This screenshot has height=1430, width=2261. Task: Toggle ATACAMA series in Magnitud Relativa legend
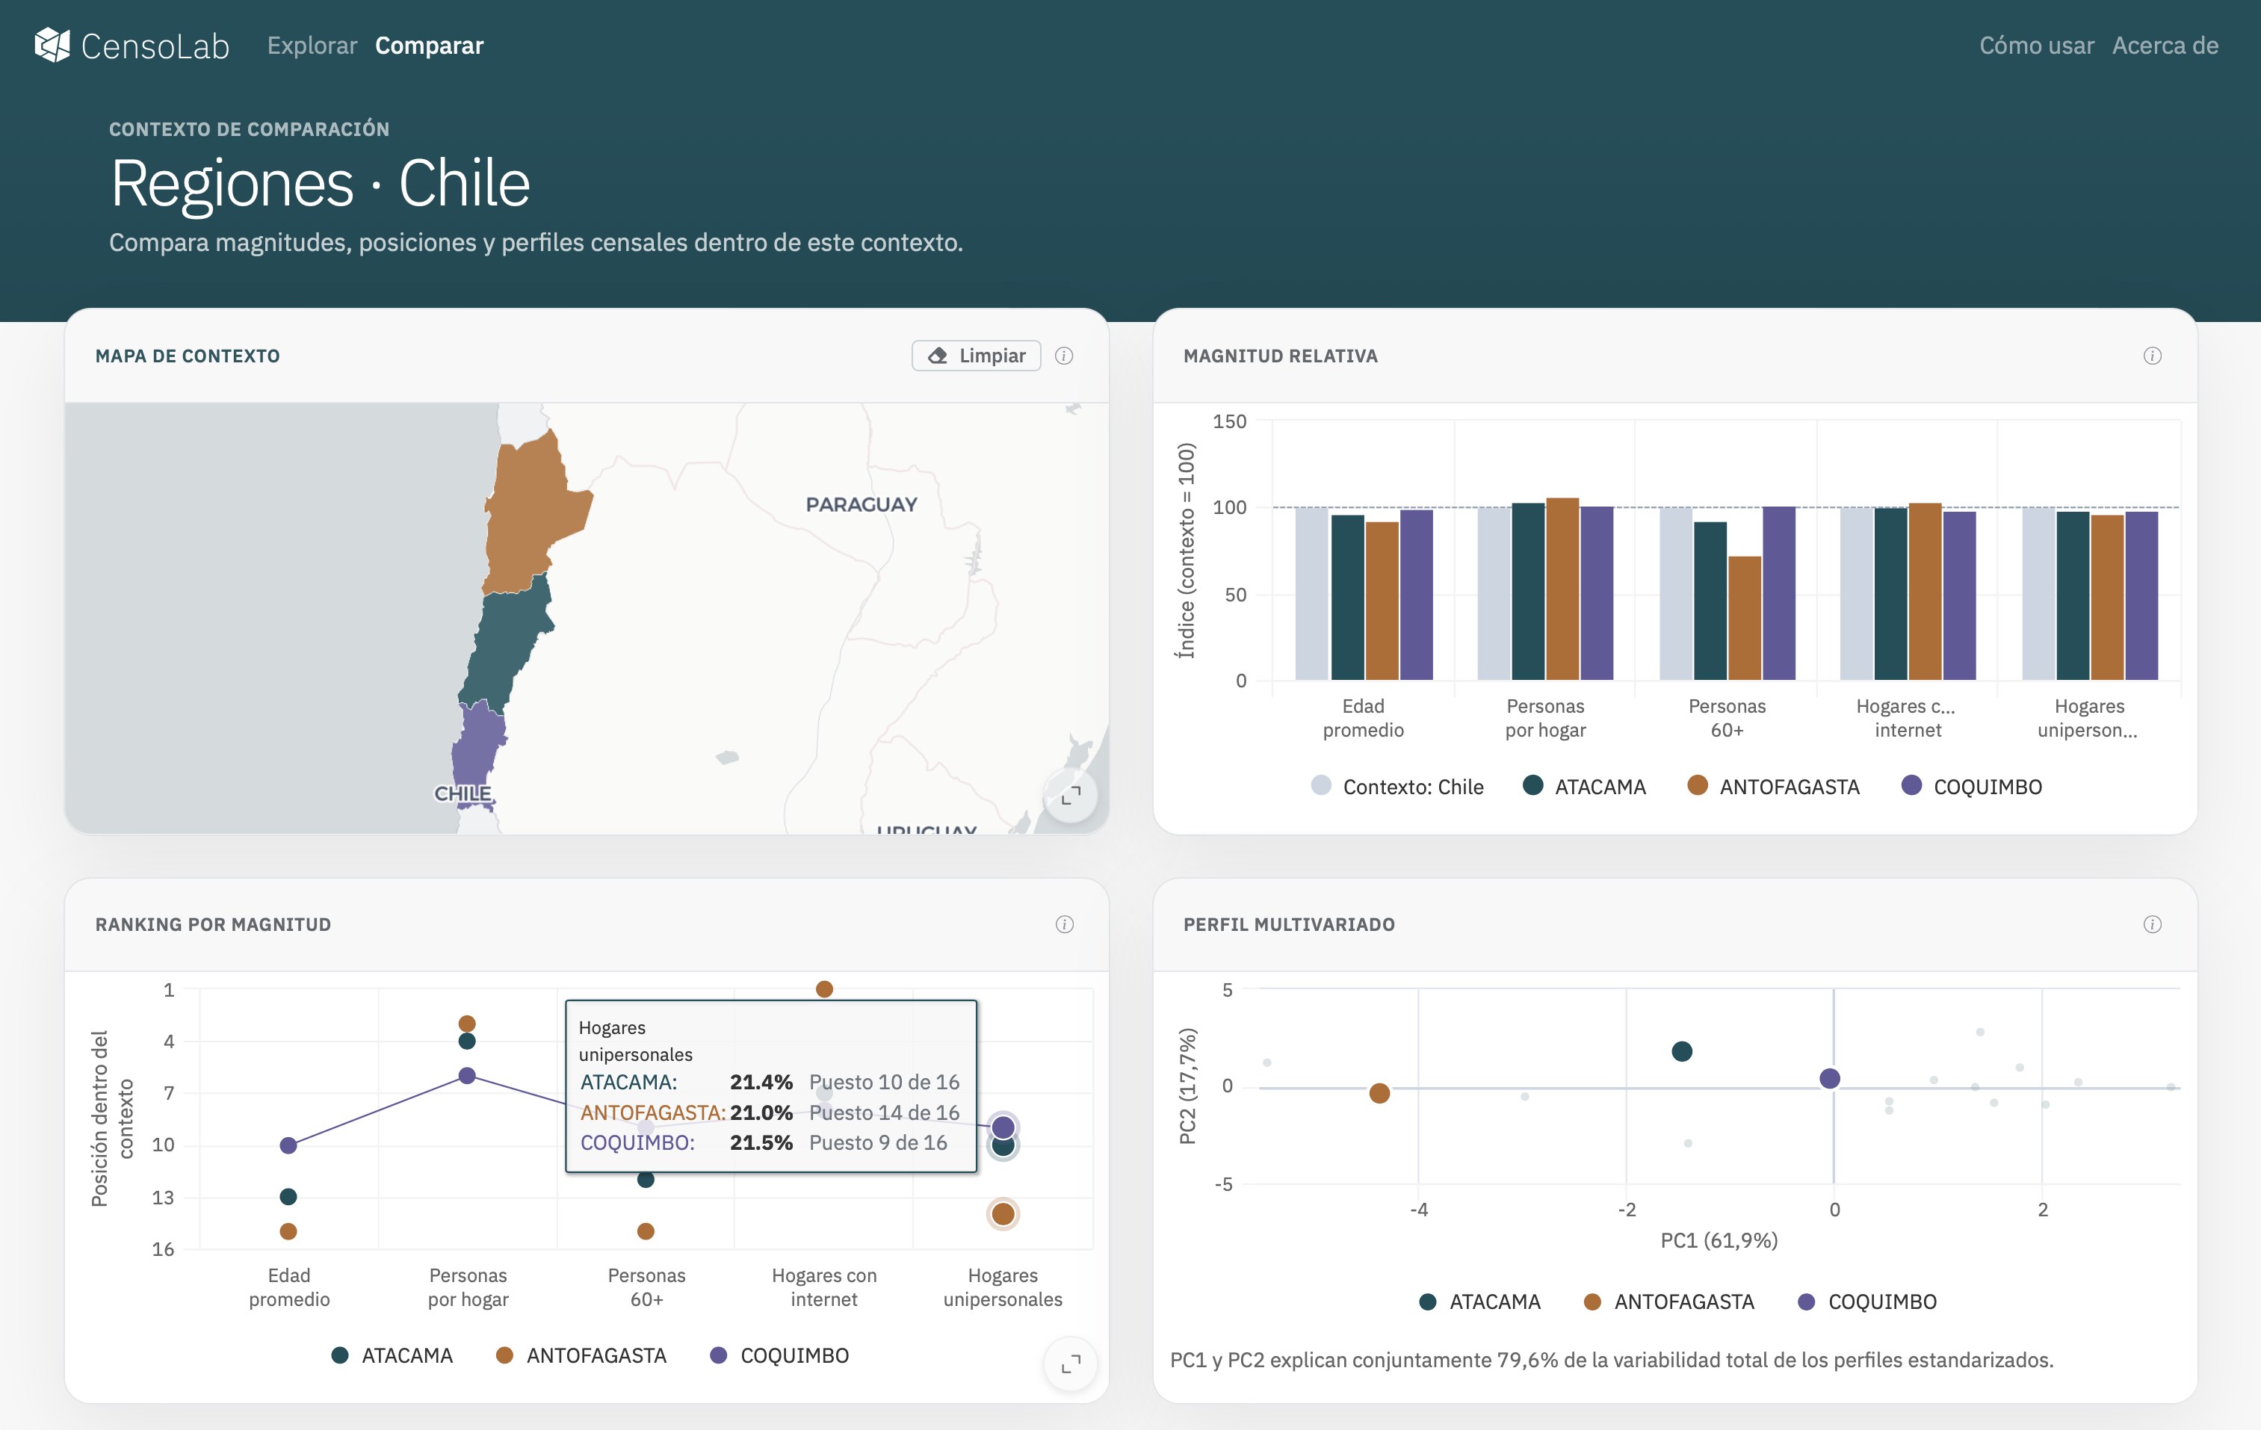tap(1584, 787)
